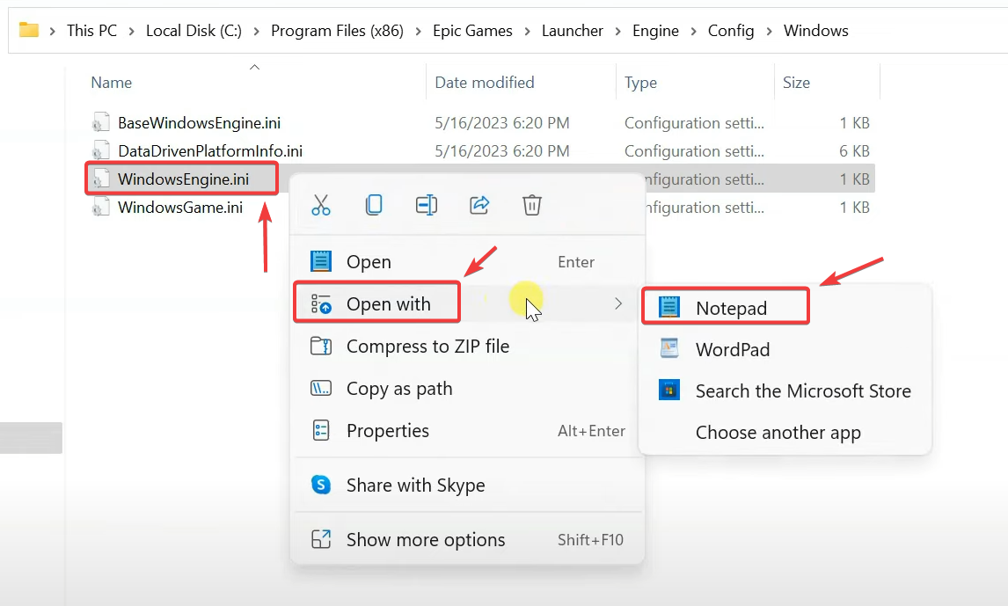This screenshot has width=1008, height=606.
Task: Sort by Type column header
Action: pyautogui.click(x=641, y=83)
